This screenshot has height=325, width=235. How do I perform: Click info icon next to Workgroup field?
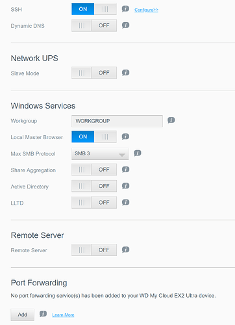(x=171, y=120)
